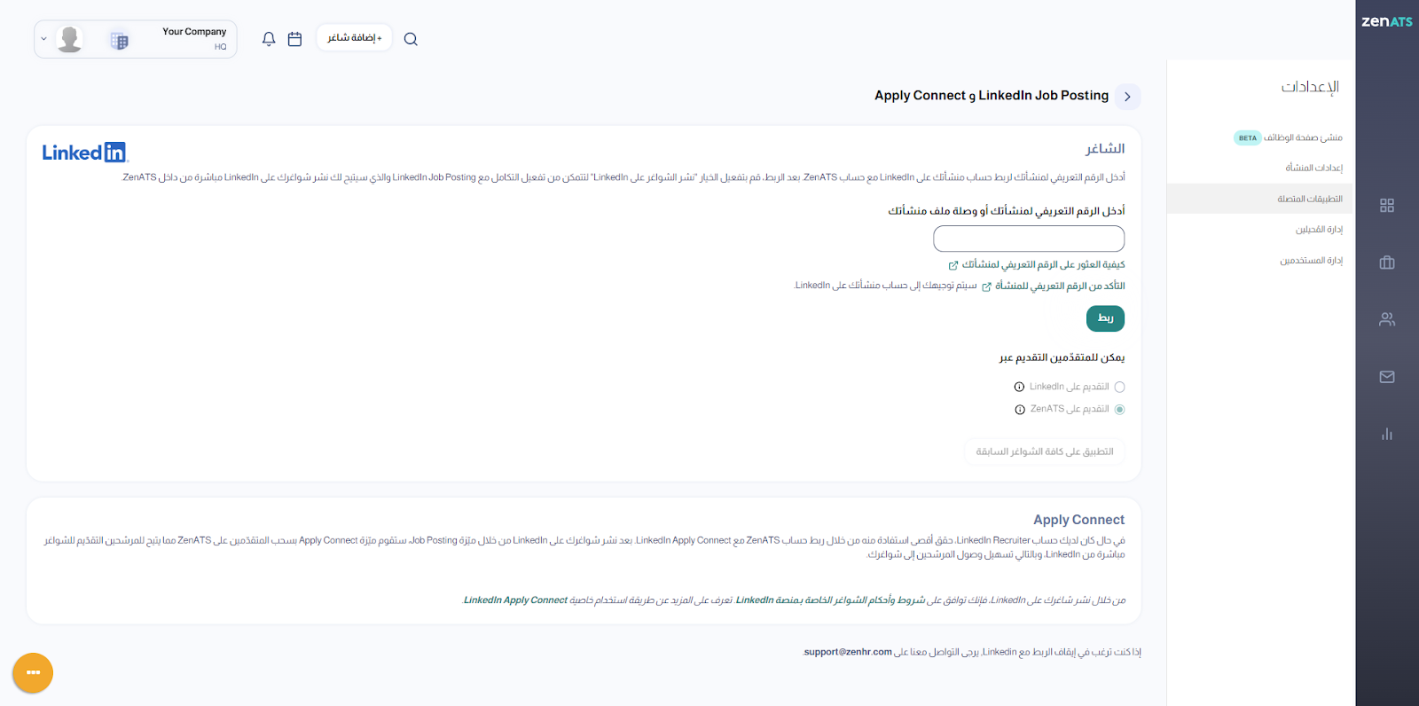The height and width of the screenshot is (706, 1419).
Task: Select the التقديم على LinkedIn radio option
Action: click(1119, 387)
